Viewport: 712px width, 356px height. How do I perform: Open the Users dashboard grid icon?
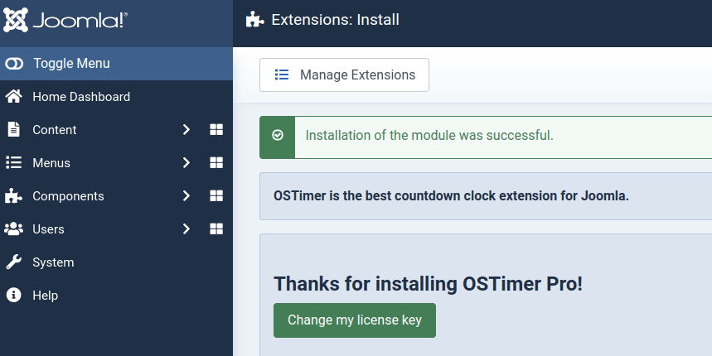(216, 229)
